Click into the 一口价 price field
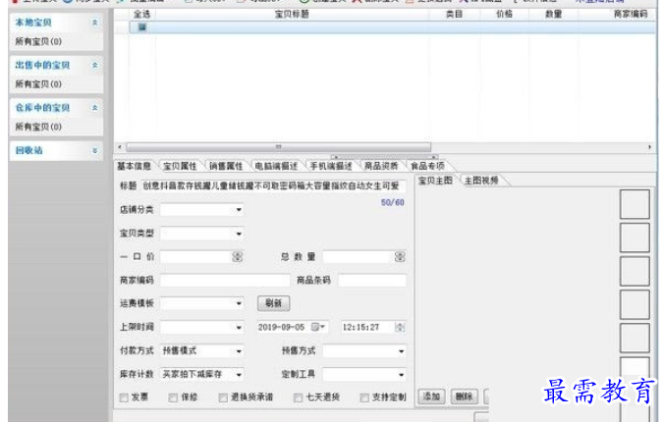 pyautogui.click(x=196, y=256)
